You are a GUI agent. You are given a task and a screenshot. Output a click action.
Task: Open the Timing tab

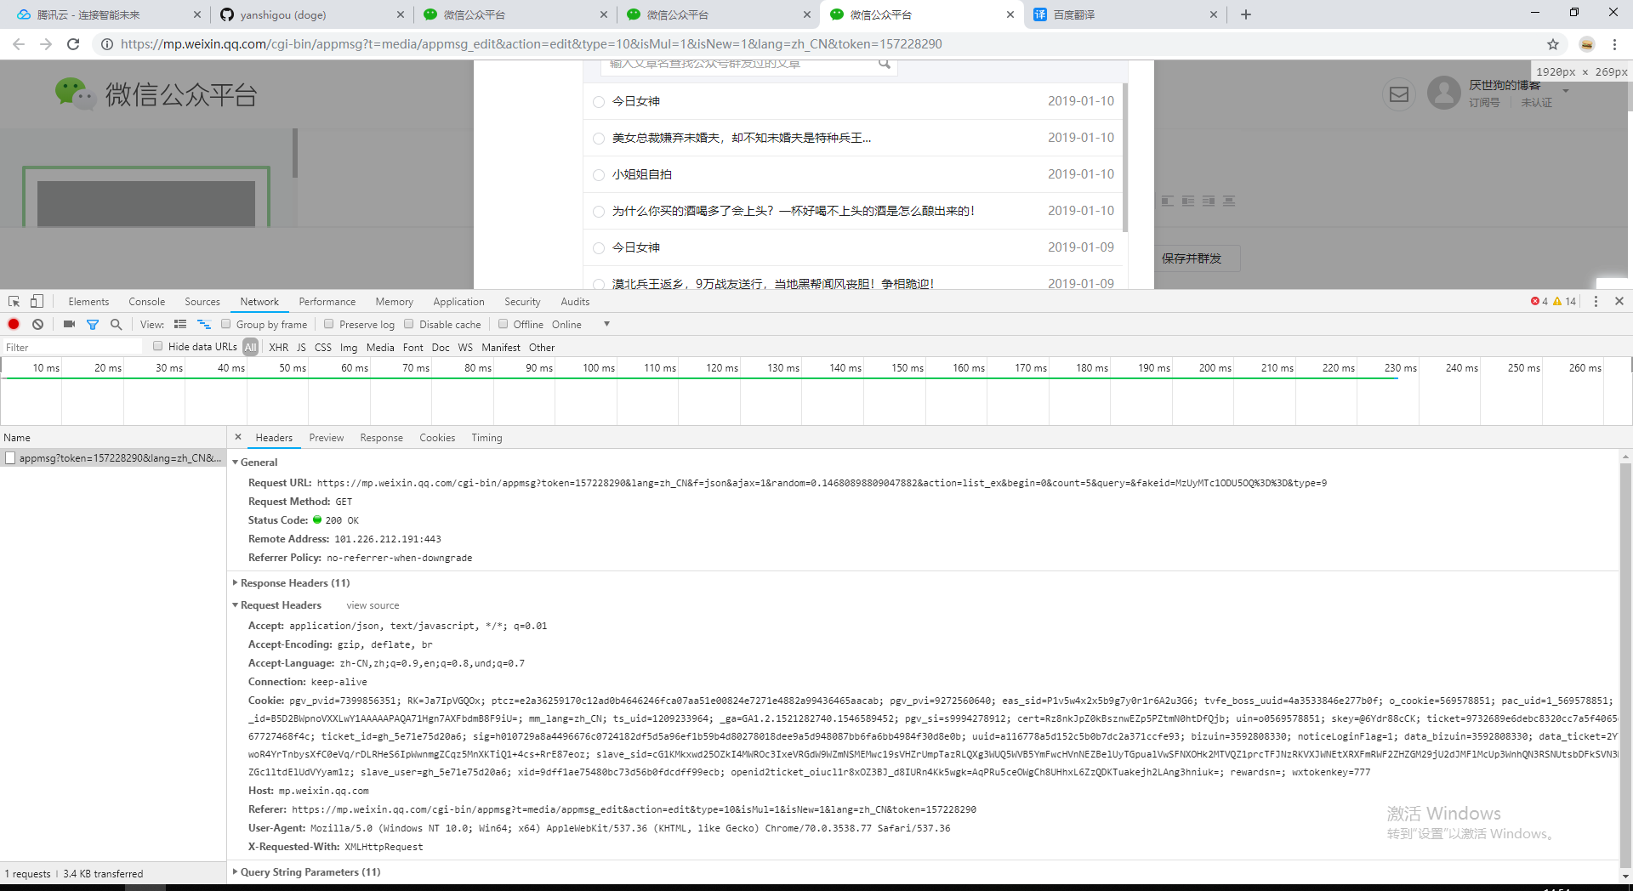[x=486, y=438]
